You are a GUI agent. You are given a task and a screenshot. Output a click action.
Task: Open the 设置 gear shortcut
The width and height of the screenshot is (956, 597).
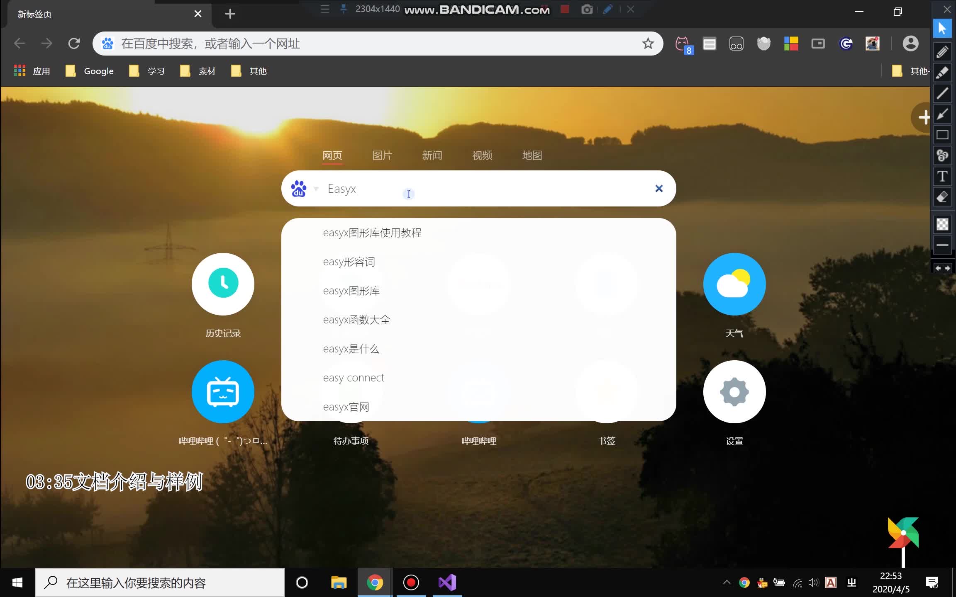point(734,392)
